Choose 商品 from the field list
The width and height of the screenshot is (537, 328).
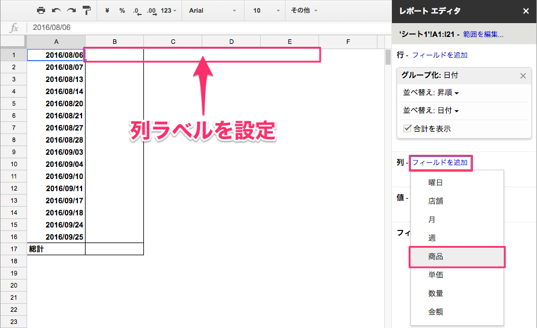tap(457, 256)
